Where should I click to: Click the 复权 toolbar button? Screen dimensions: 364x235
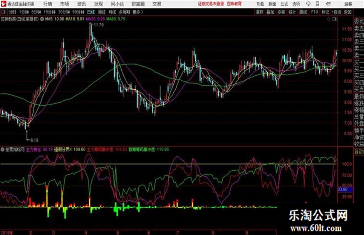(260, 12)
